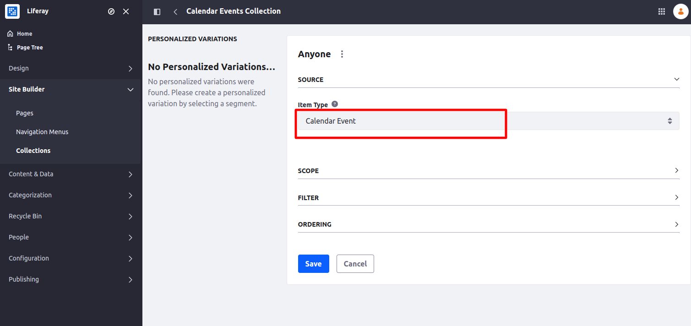691x326 pixels.
Task: Open Pages under Site Builder
Action: point(25,113)
